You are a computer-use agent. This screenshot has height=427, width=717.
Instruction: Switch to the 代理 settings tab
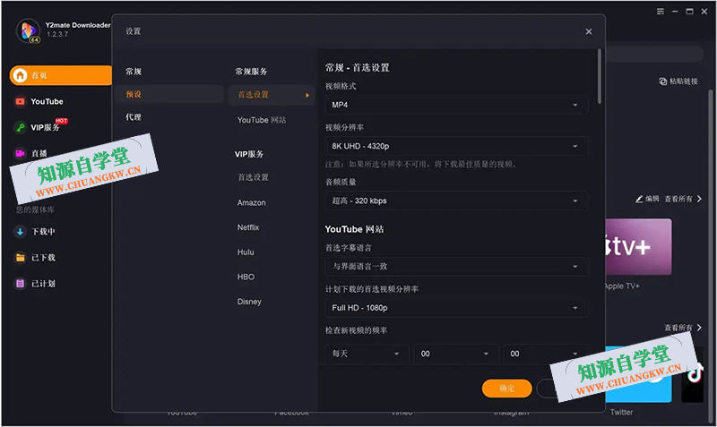click(x=134, y=117)
